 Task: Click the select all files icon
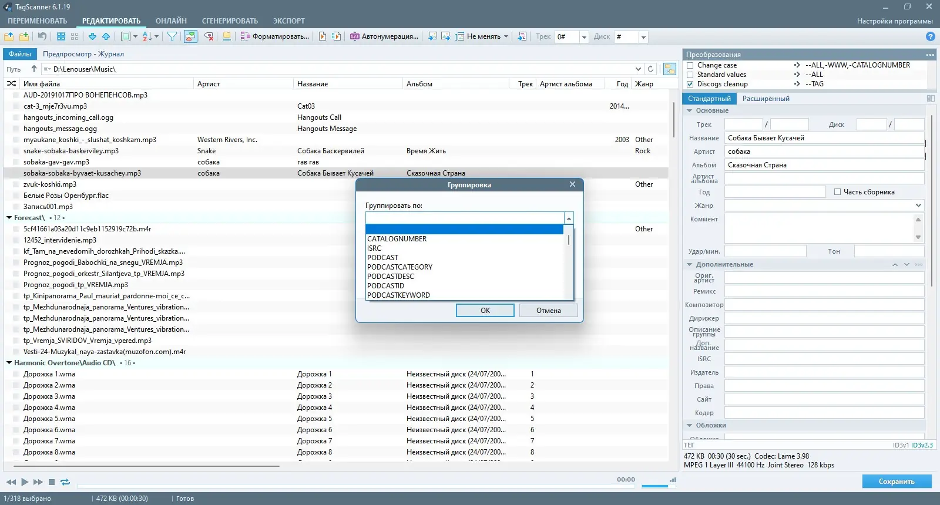[x=61, y=36]
